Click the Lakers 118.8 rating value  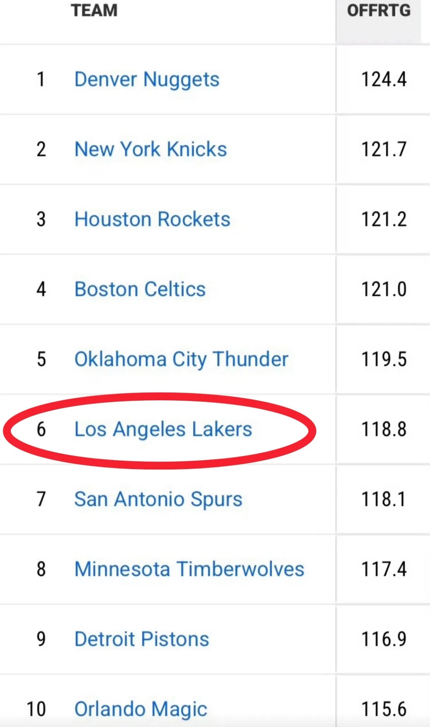tap(384, 429)
